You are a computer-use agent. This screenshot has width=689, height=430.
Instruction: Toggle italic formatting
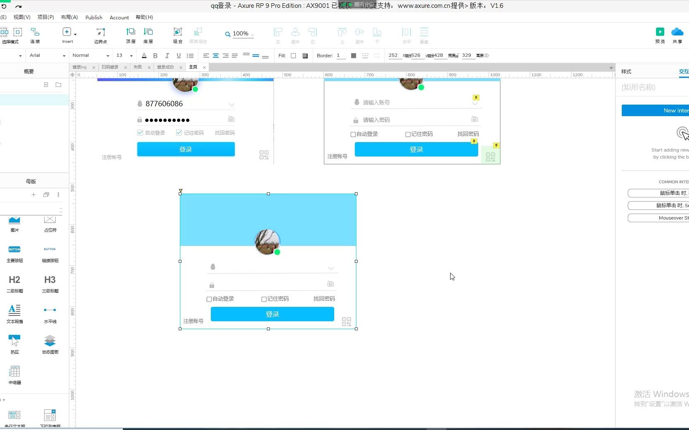[x=167, y=56]
